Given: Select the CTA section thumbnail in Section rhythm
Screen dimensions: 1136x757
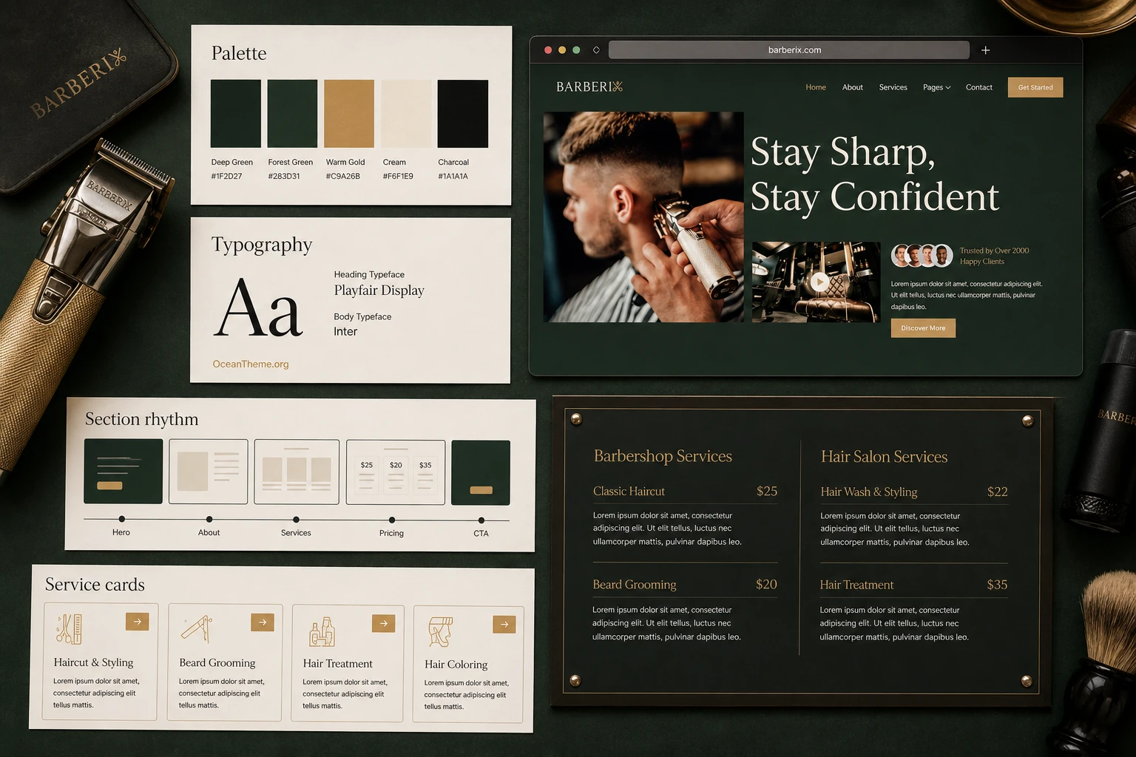Looking at the screenshot, I should point(481,473).
